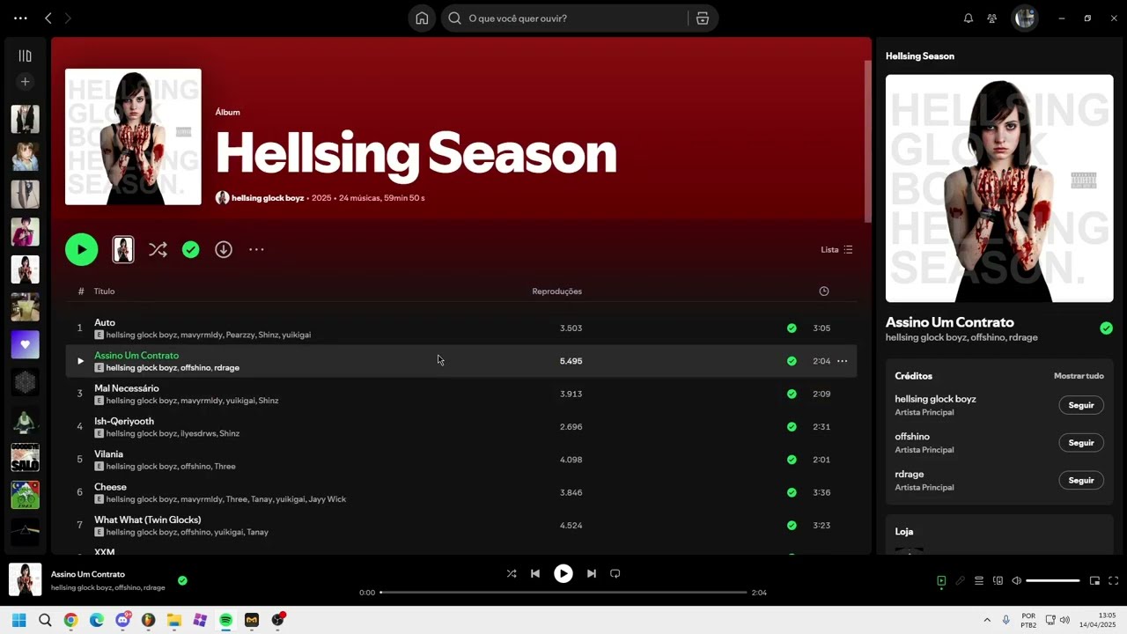
Task: Click the album preview thumbnail next to play
Action: (x=123, y=249)
